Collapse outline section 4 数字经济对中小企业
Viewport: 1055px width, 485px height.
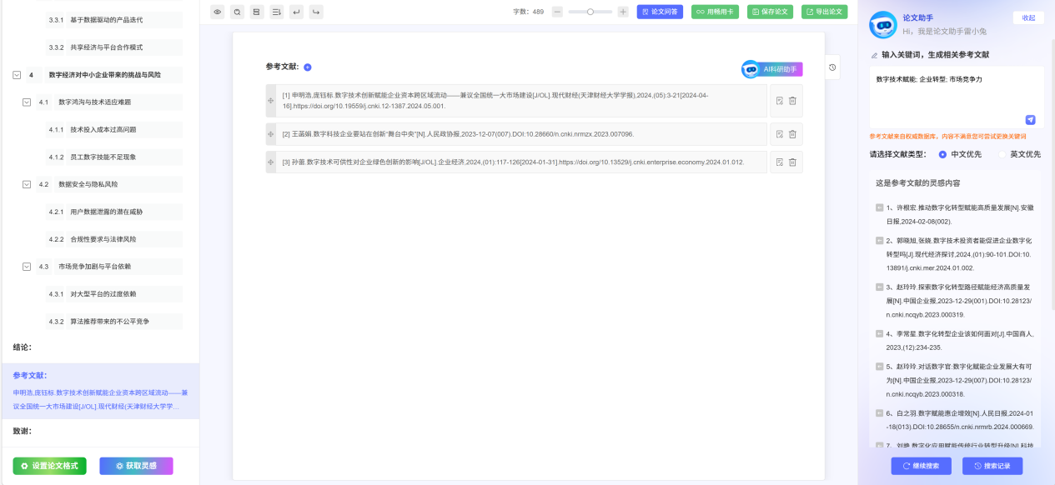pyautogui.click(x=17, y=74)
